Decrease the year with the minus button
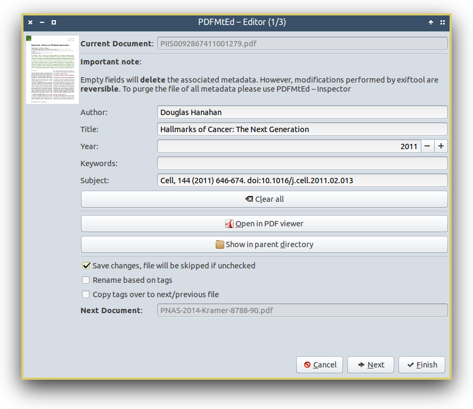This screenshot has width=473, height=409. [x=427, y=146]
